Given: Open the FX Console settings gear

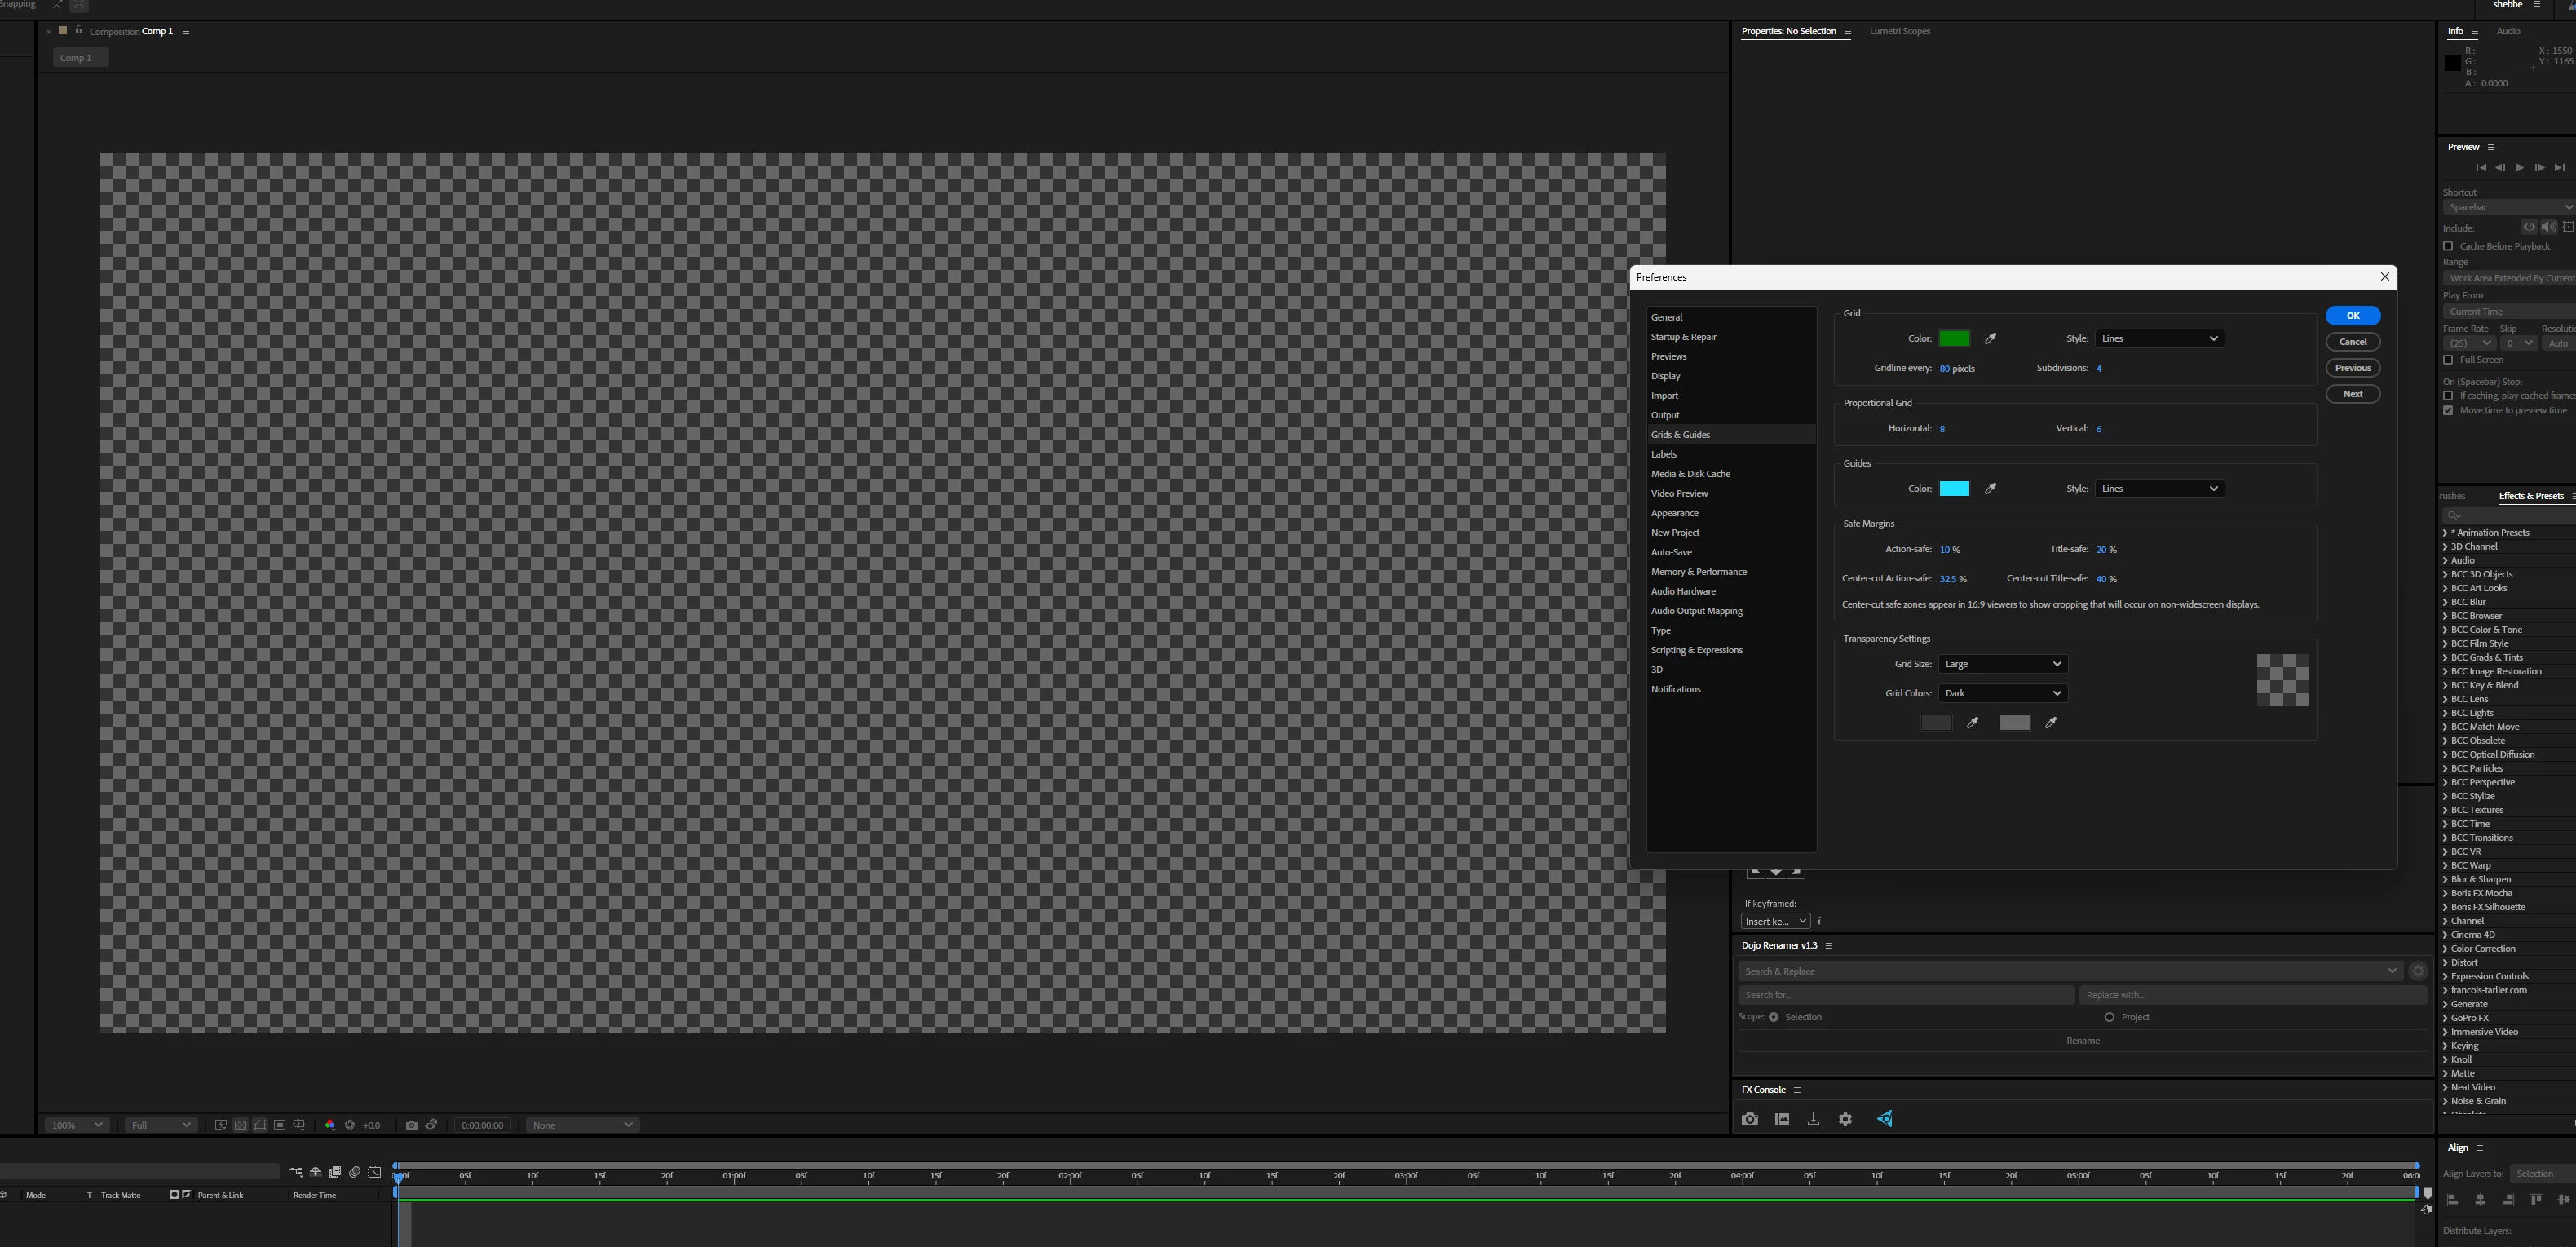Looking at the screenshot, I should click(x=1845, y=1119).
